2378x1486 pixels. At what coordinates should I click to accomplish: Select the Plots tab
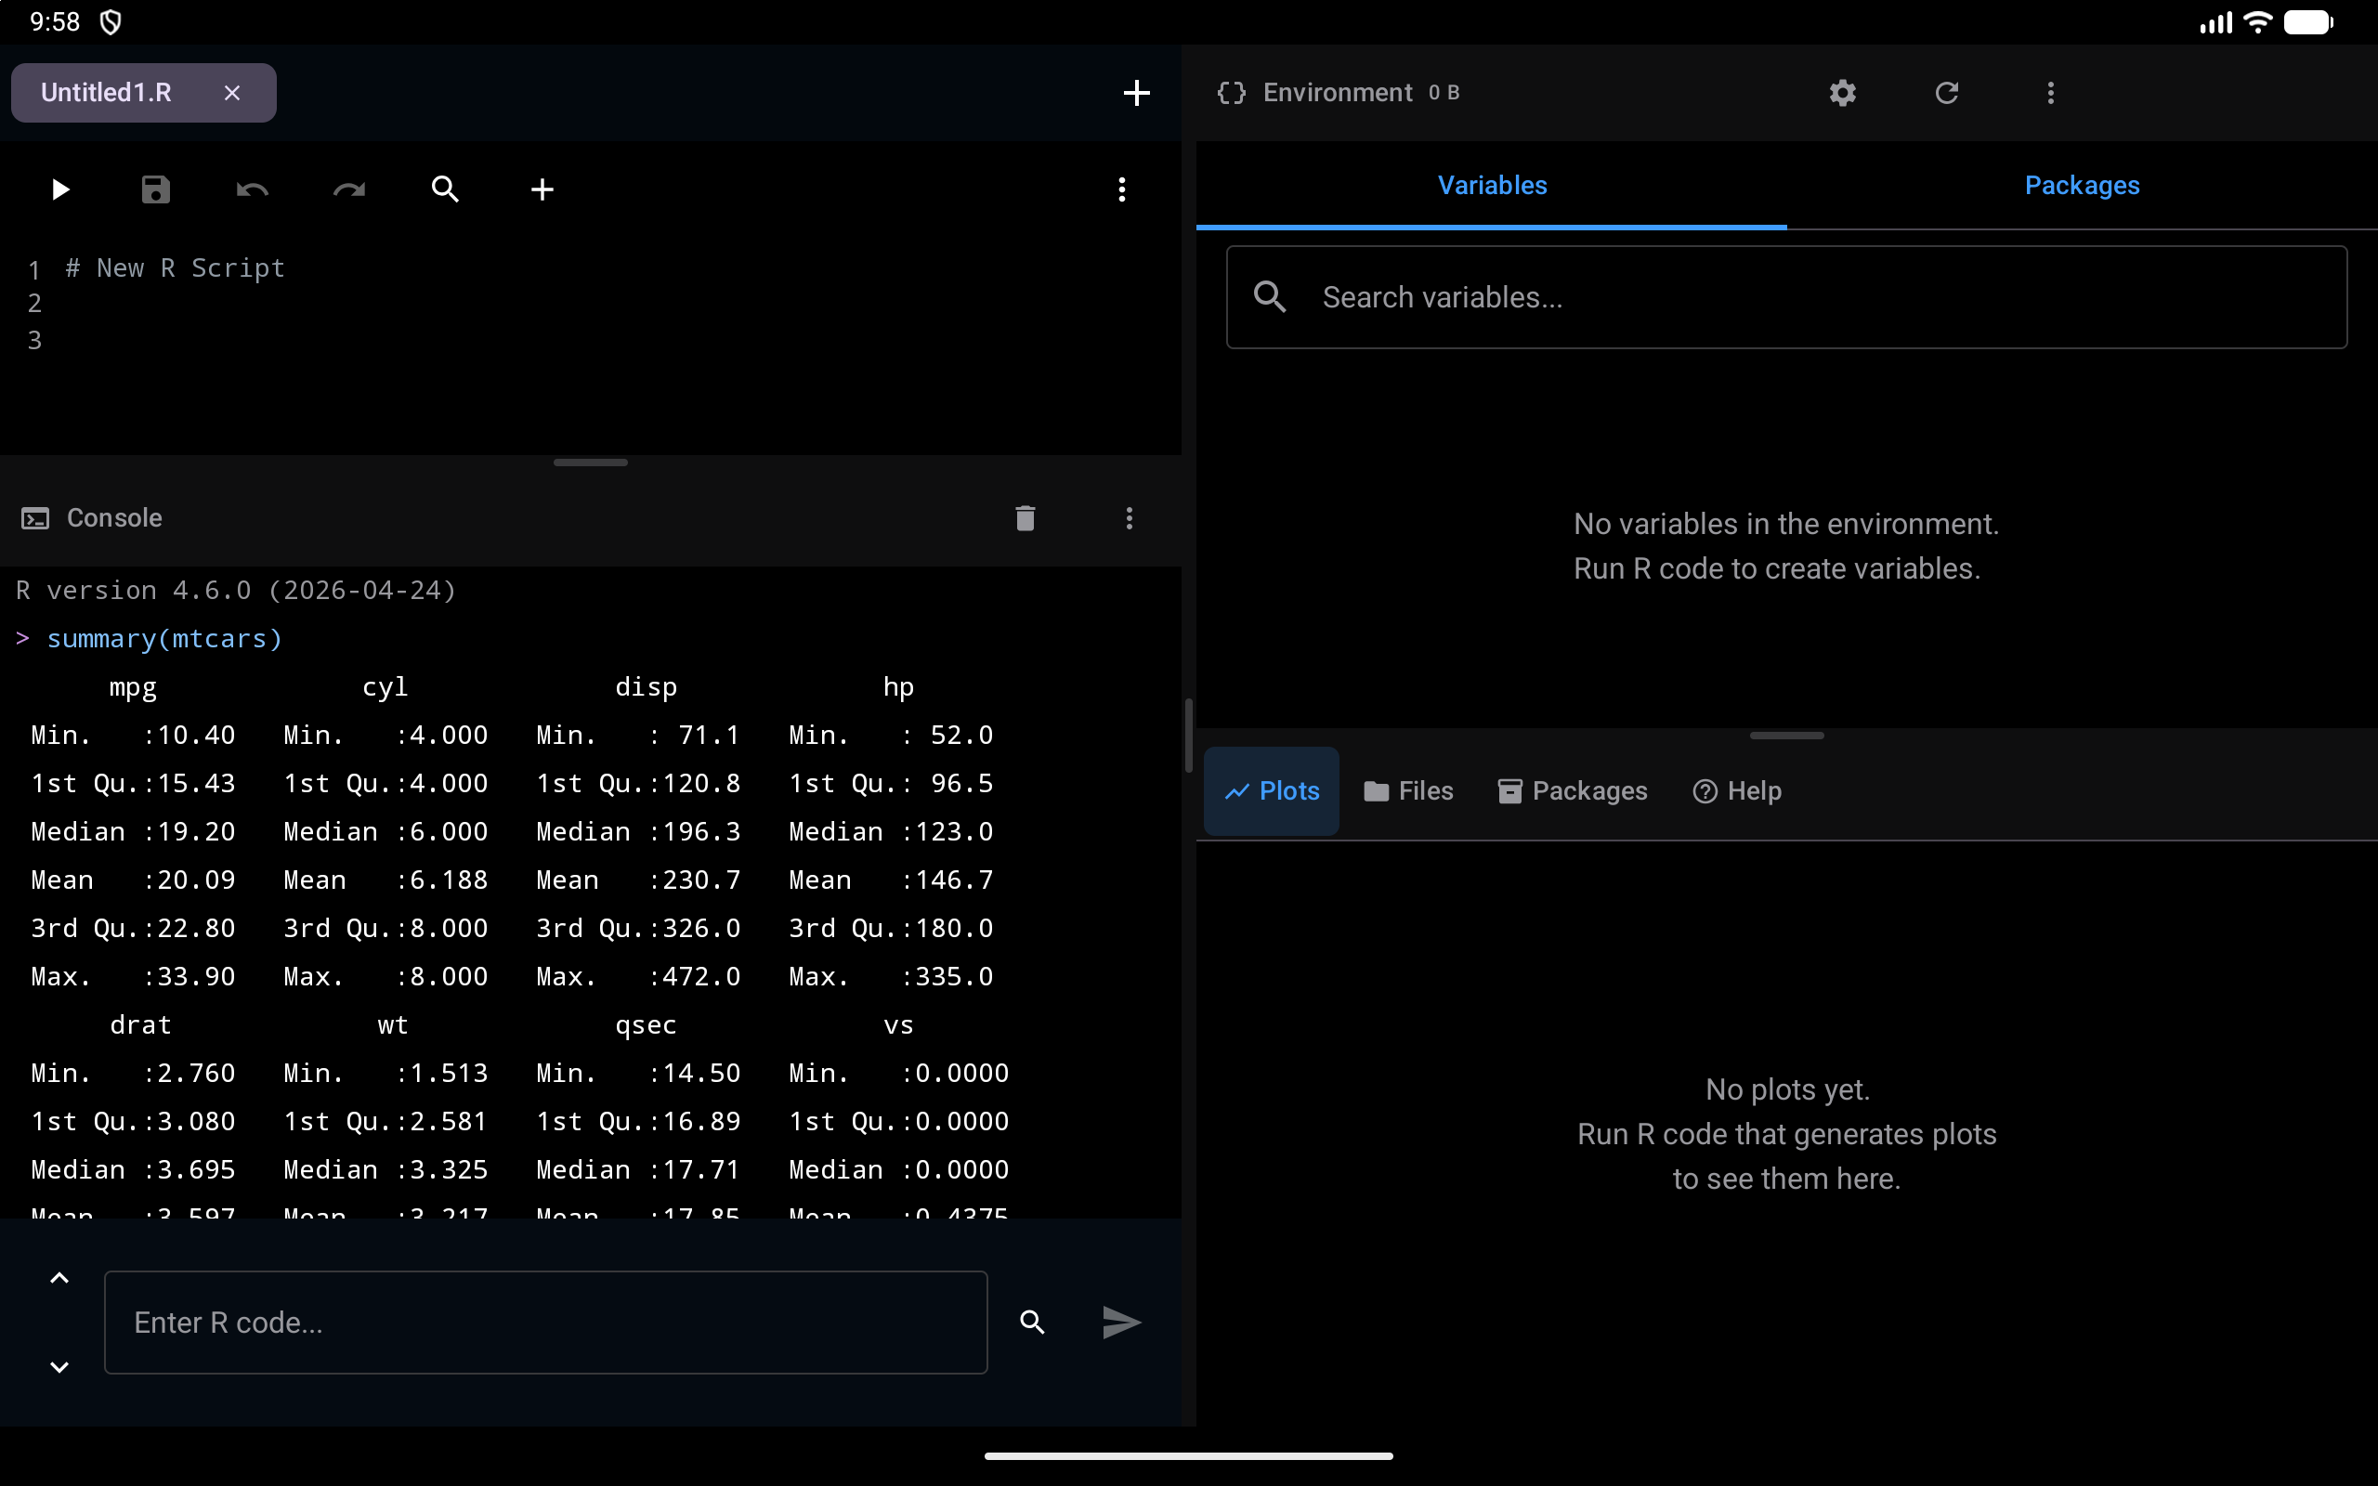pyautogui.click(x=1271, y=791)
